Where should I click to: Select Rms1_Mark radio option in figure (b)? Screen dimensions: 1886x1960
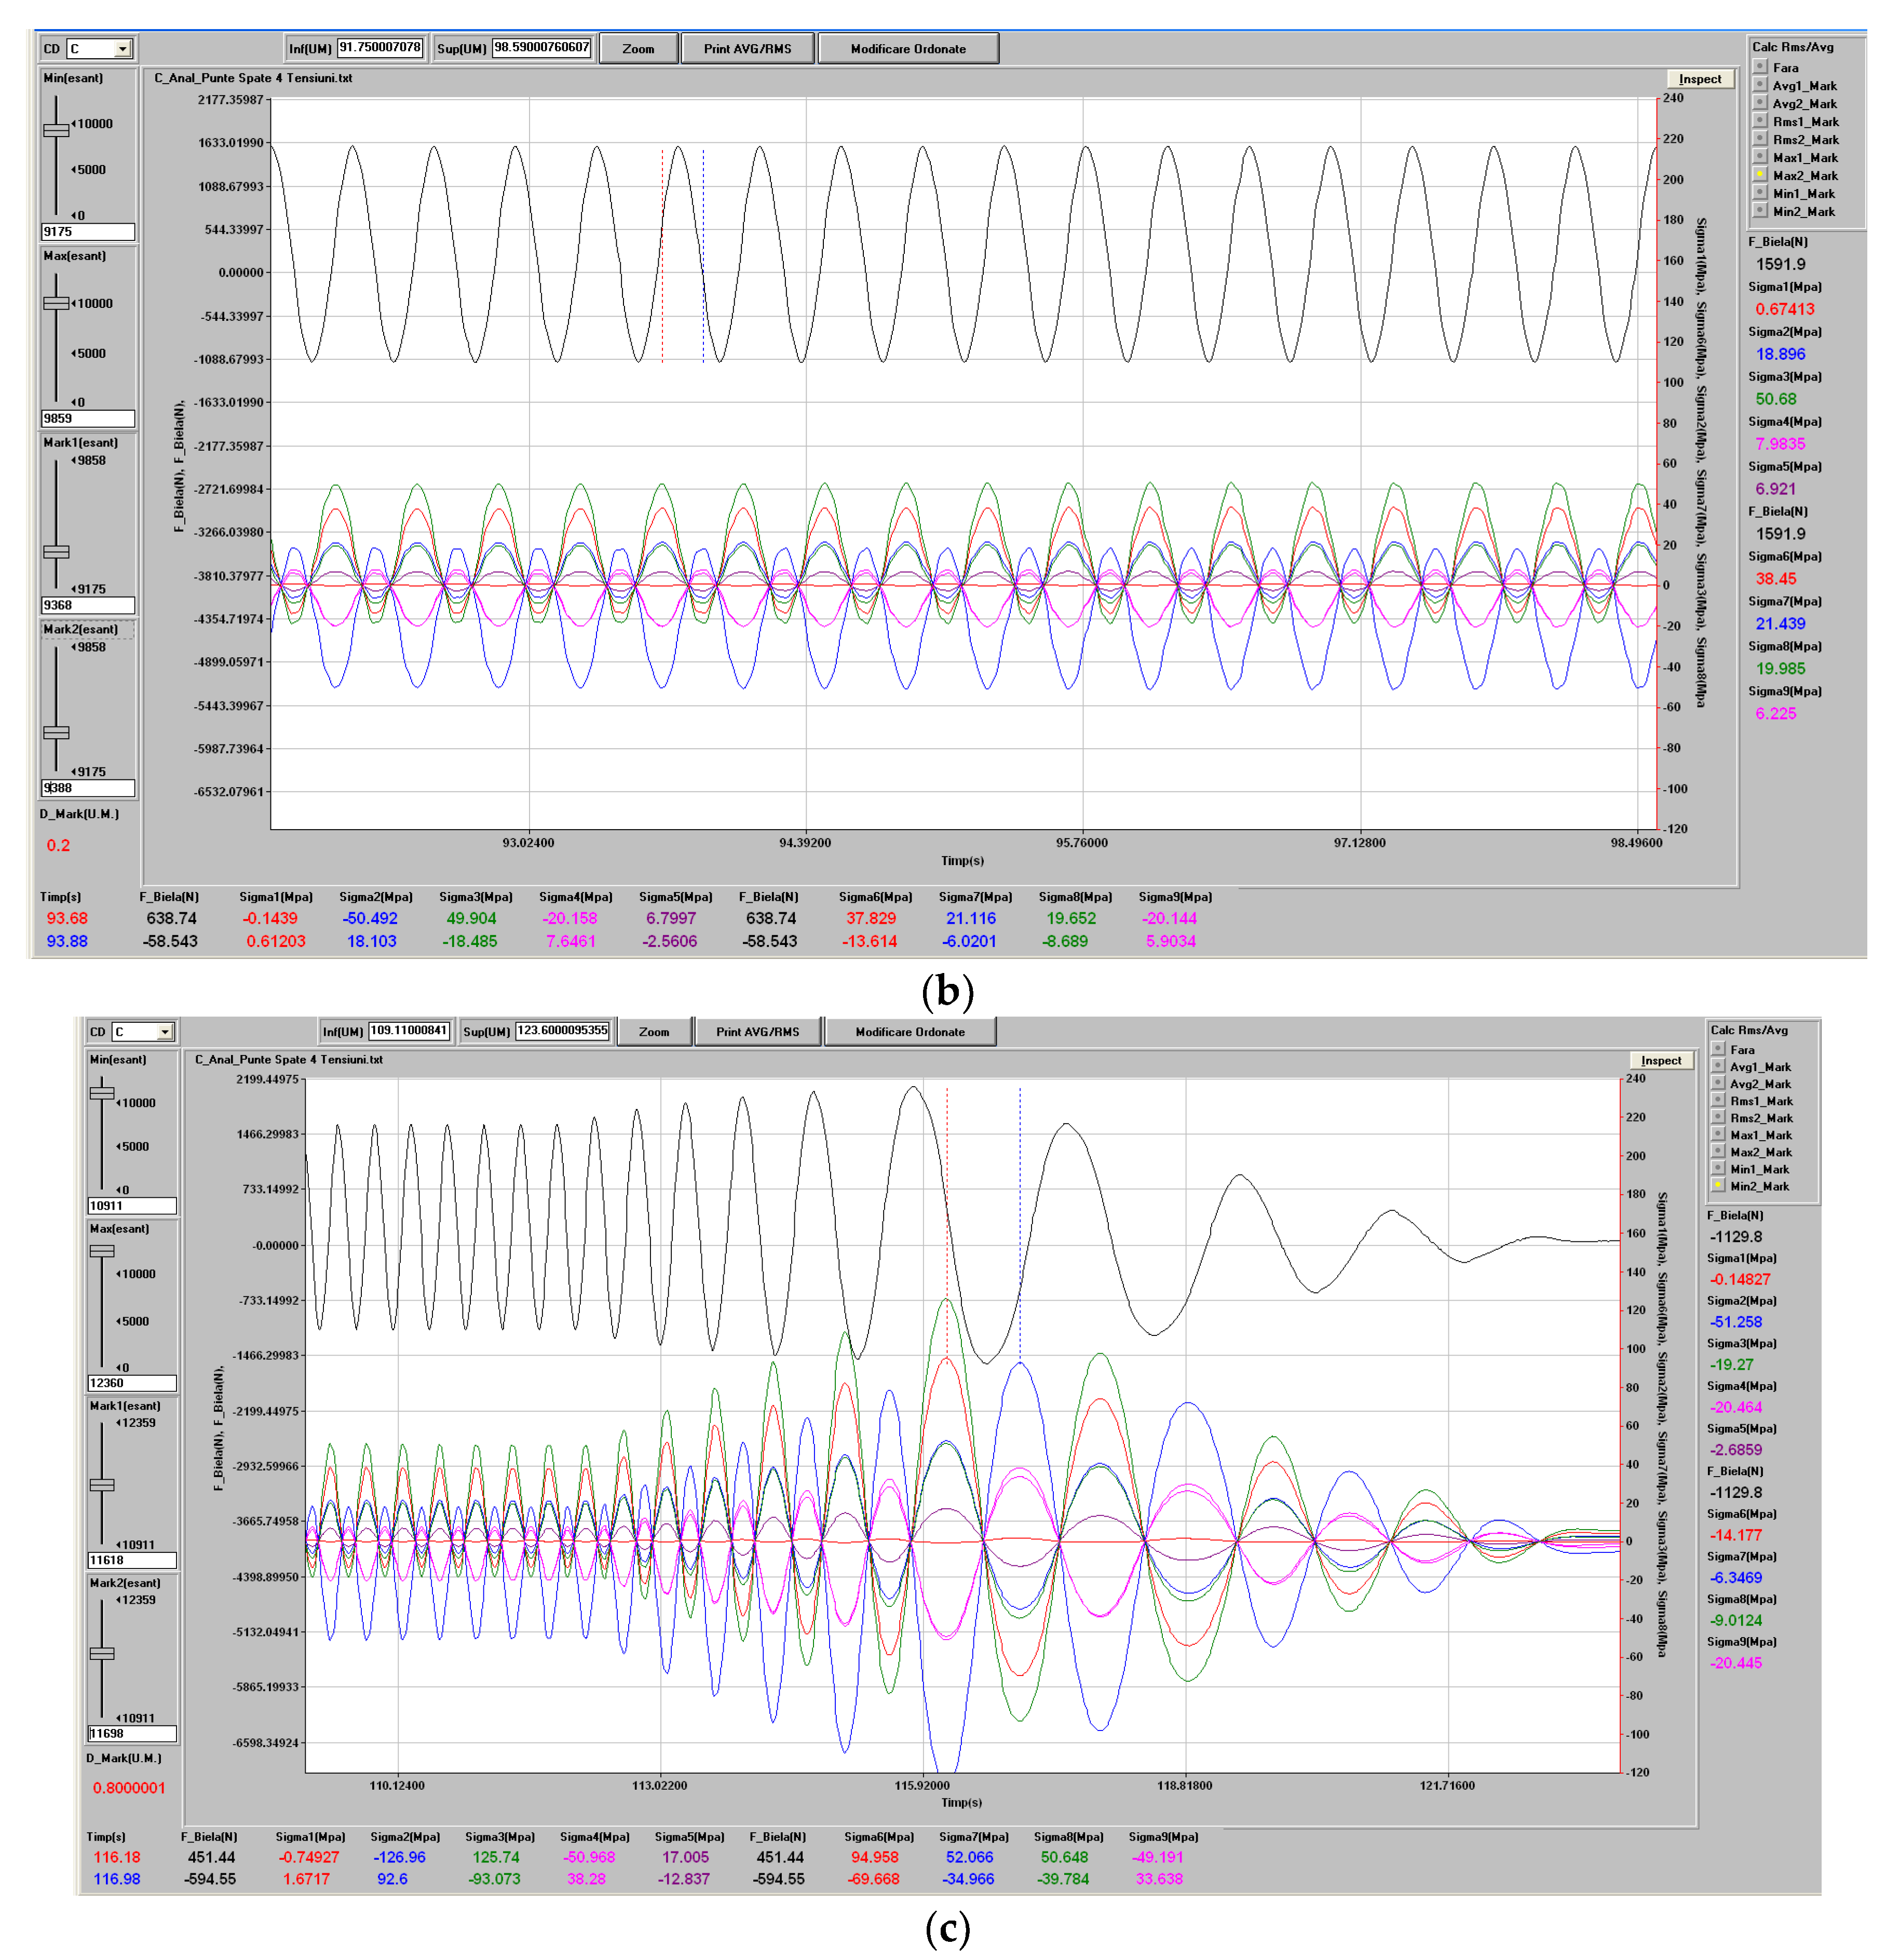click(x=1760, y=121)
